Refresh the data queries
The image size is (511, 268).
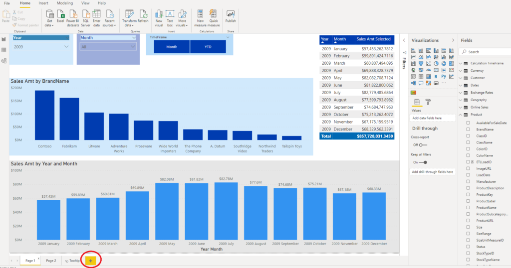143,16
